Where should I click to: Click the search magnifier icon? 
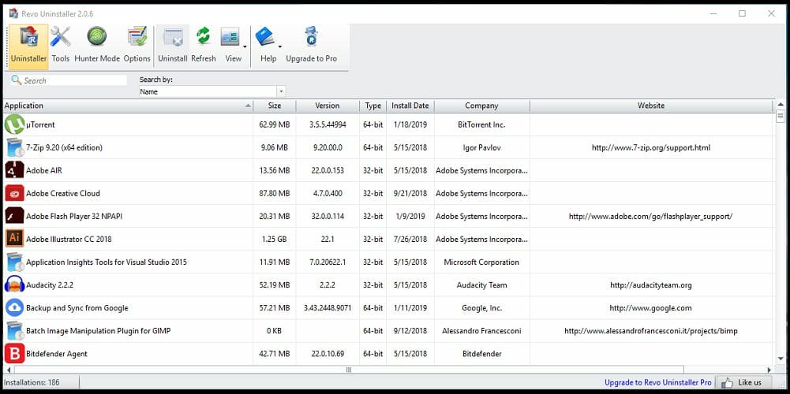16,80
